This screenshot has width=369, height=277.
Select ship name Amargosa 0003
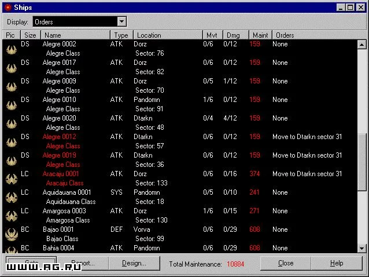coord(64,211)
